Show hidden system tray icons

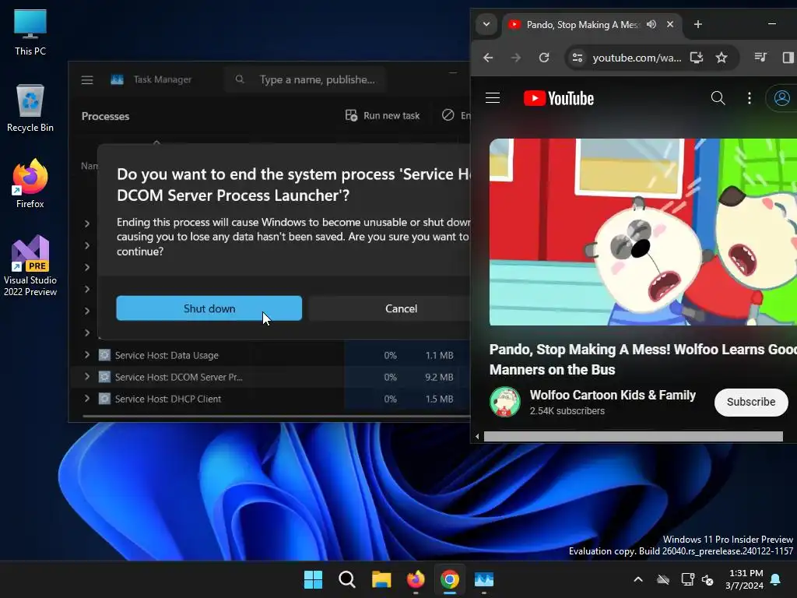[638, 579]
